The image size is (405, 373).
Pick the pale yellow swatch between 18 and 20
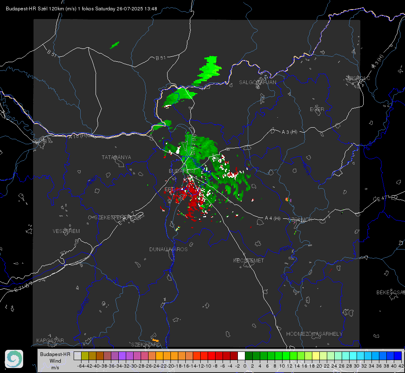coord(316,356)
